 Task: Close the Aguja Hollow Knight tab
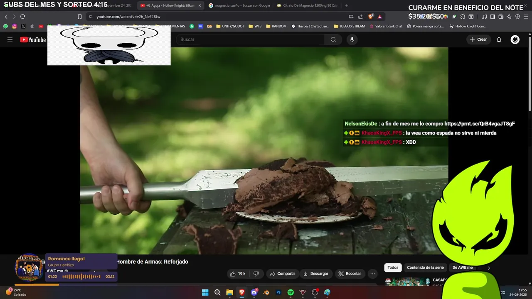199,5
